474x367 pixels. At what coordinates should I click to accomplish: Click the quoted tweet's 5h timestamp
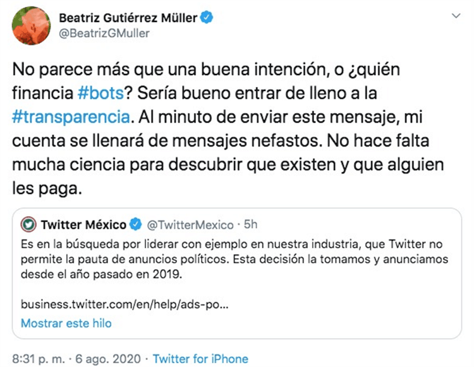click(x=250, y=224)
